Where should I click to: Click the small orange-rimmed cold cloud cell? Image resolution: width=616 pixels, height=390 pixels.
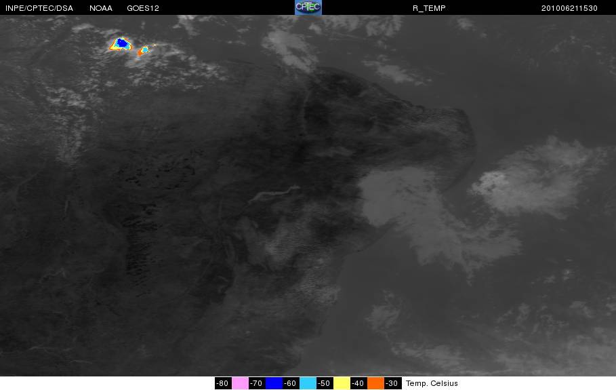tap(144, 50)
